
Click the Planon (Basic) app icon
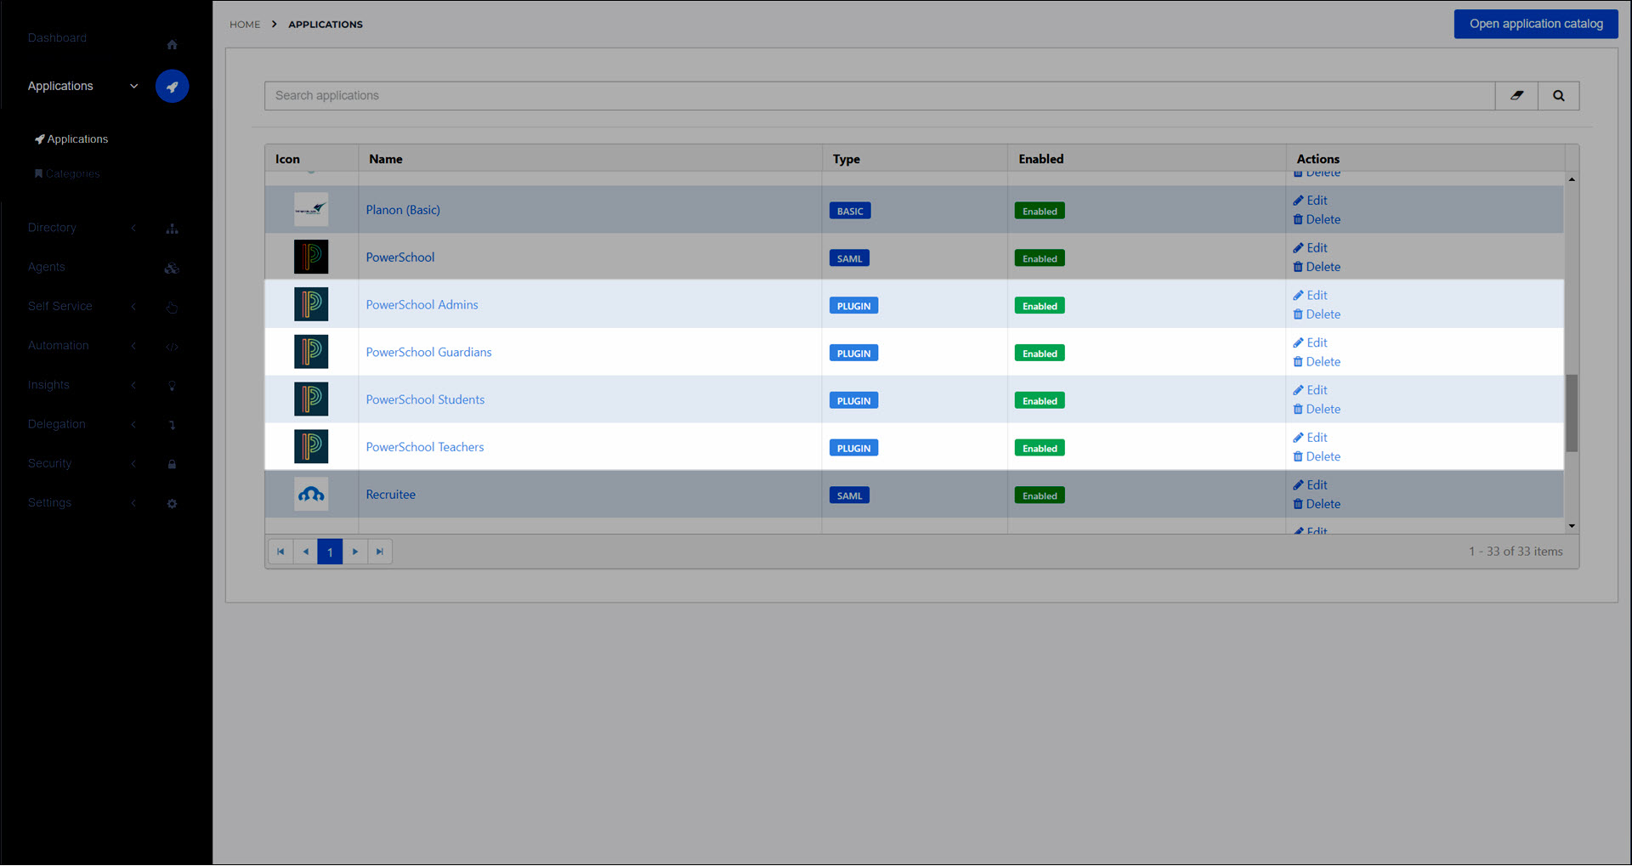click(x=311, y=209)
